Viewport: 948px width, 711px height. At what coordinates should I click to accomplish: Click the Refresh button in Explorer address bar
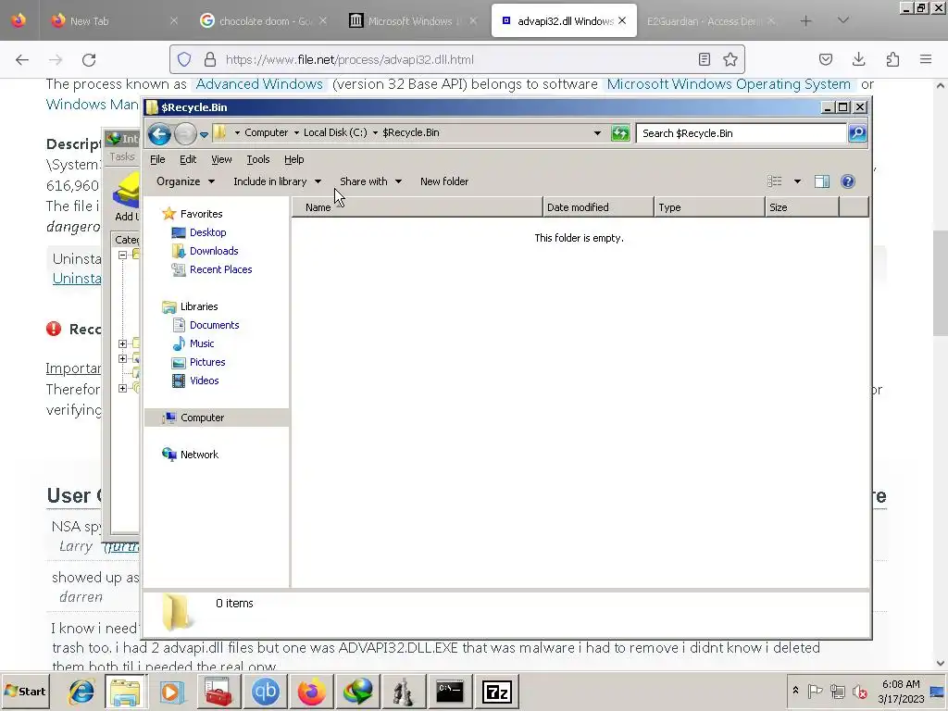(620, 133)
